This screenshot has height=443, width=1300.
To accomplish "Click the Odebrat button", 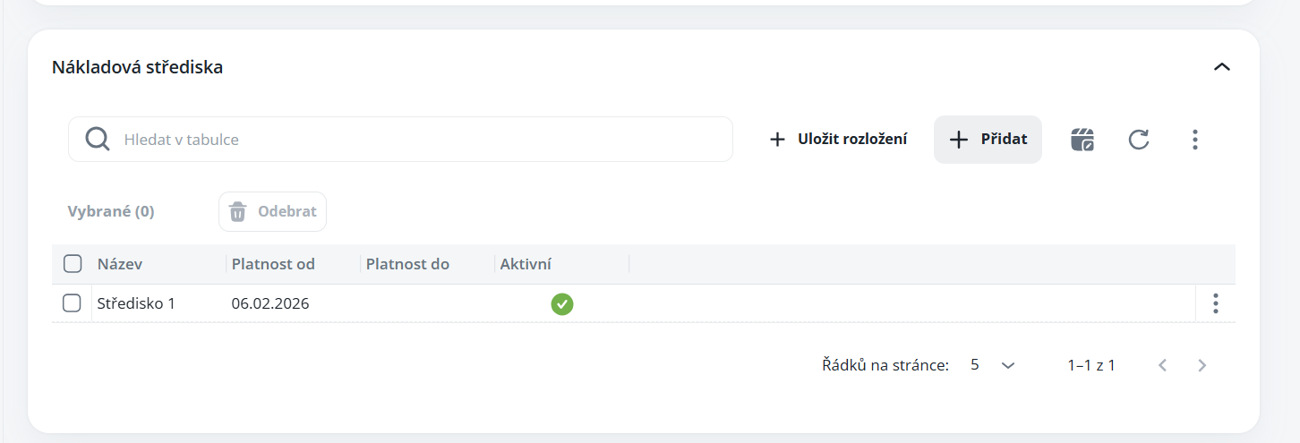I will [273, 212].
